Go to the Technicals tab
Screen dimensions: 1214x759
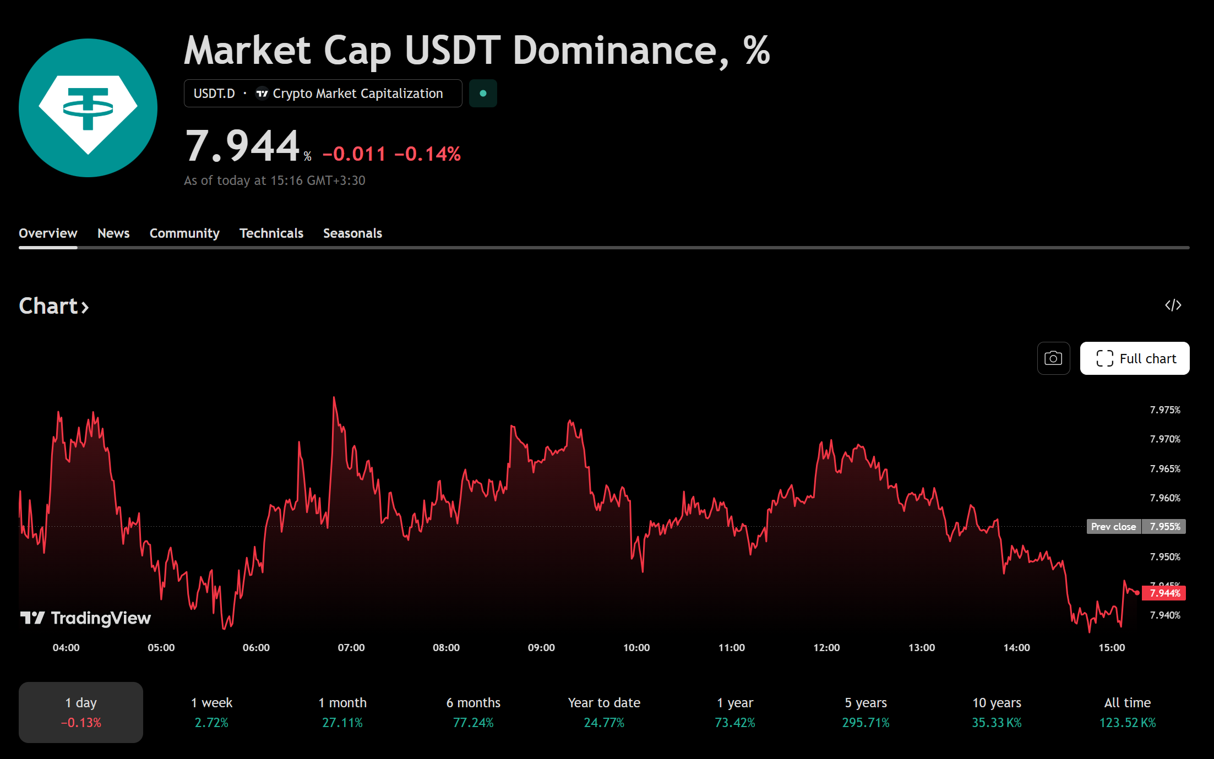[x=271, y=233]
